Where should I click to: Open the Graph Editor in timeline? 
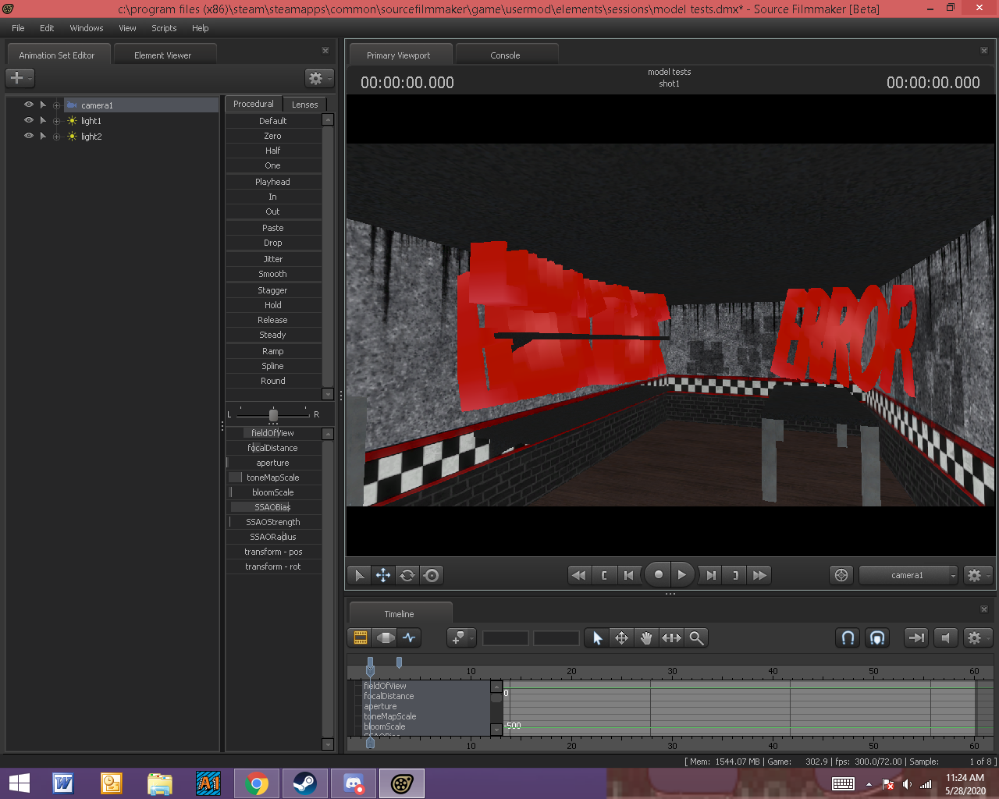[x=410, y=637]
